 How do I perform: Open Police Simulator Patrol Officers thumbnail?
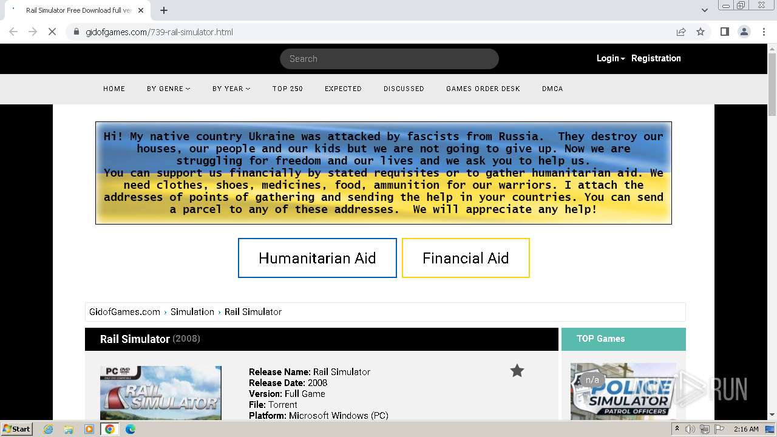(623, 391)
